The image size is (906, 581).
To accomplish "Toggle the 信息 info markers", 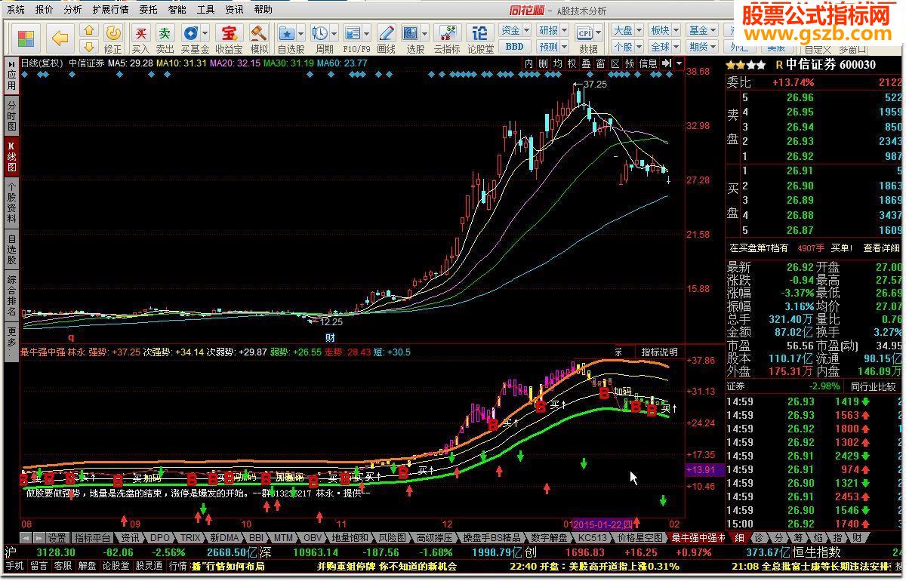I will click(x=648, y=63).
